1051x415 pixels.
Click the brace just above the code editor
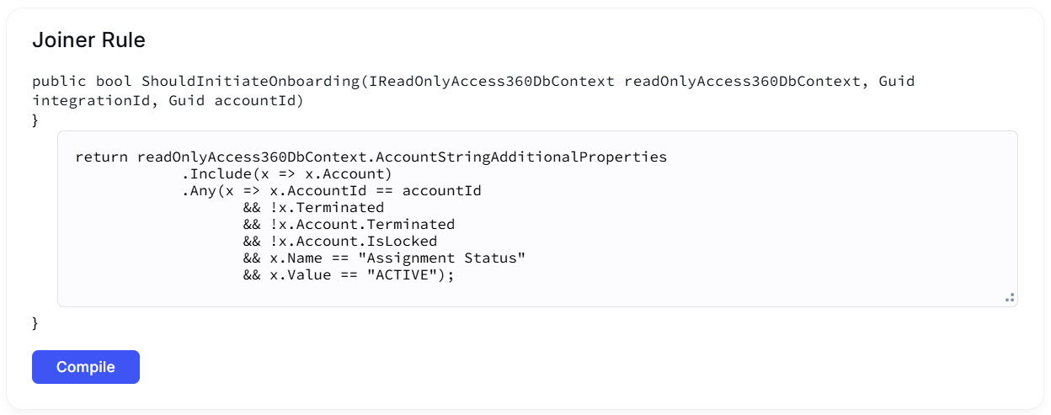point(35,120)
